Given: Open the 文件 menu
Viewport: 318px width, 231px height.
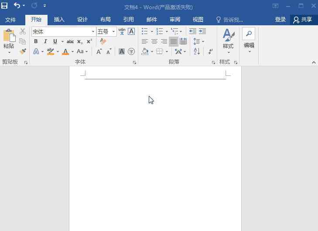Looking at the screenshot, I should click(x=10, y=20).
